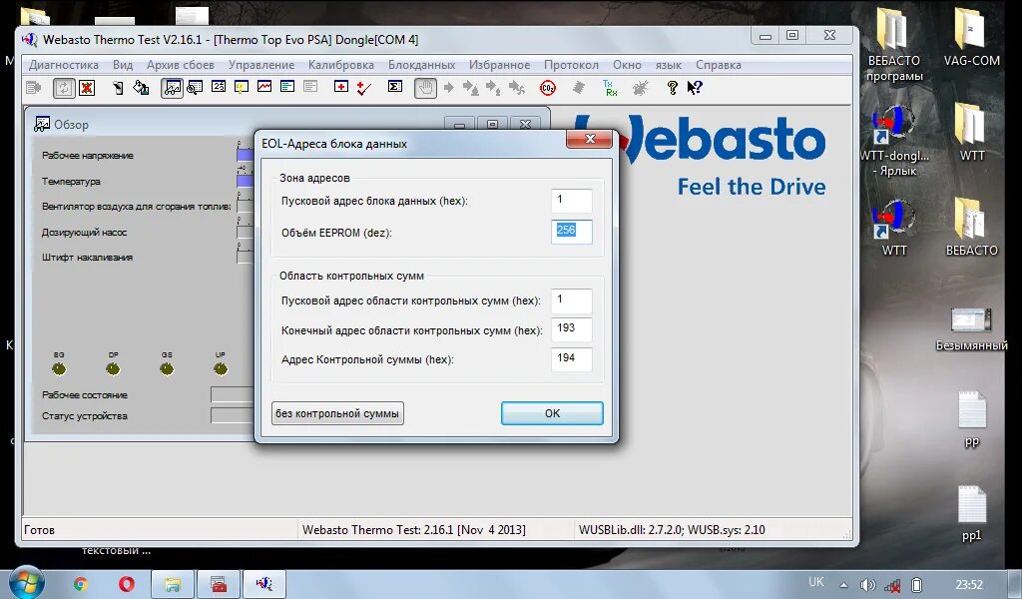Click the Рабочее напряжение label in Обзор
Screen dimensions: 1022x599
[88, 155]
